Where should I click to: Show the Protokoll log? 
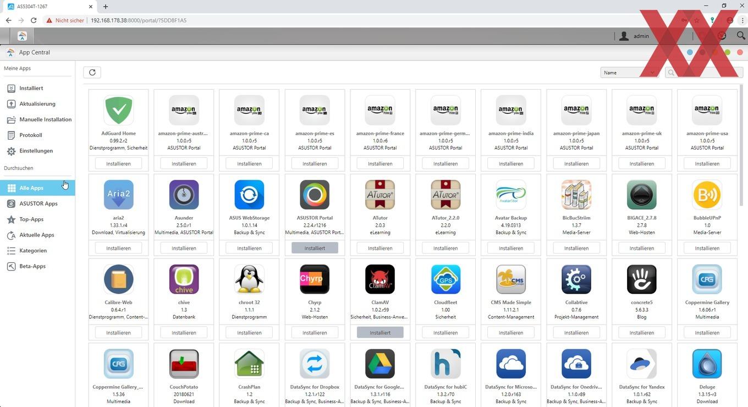pos(30,135)
